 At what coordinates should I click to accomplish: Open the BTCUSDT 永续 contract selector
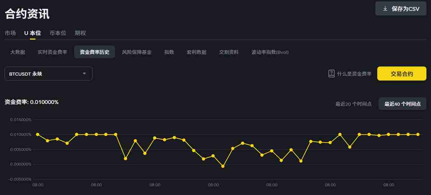[x=48, y=74]
